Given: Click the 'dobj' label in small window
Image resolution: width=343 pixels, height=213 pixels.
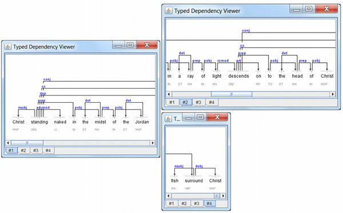Looking at the screenshot, I should [x=199, y=166].
